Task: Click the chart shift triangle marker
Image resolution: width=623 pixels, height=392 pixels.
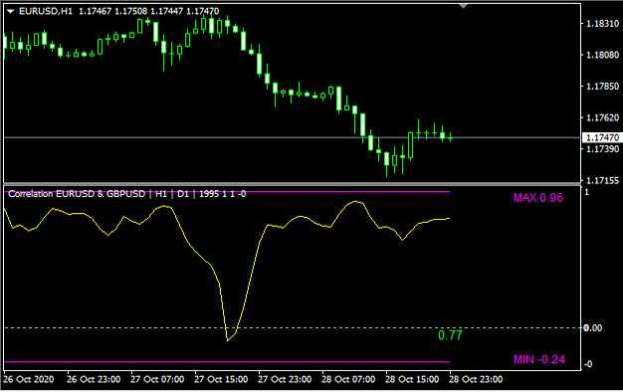Action: [464, 6]
